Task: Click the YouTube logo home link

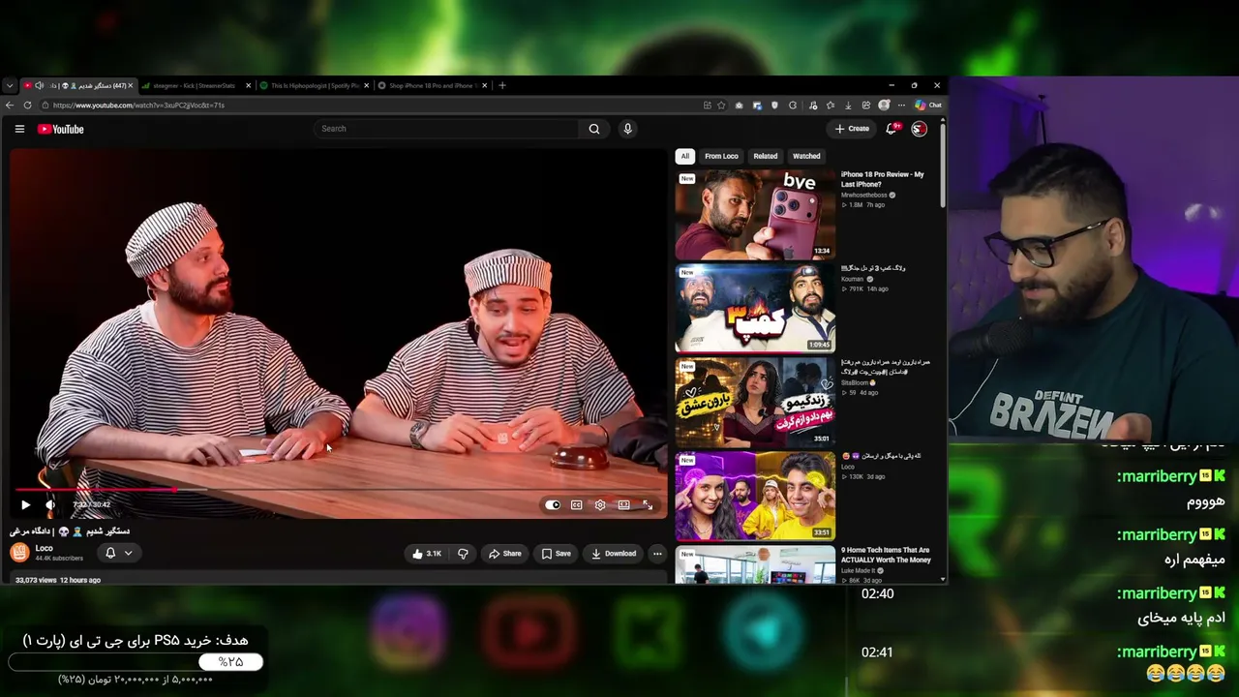Action: click(x=61, y=129)
